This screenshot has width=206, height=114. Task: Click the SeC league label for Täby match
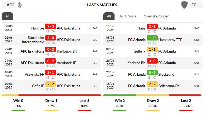(x=196, y=28)
